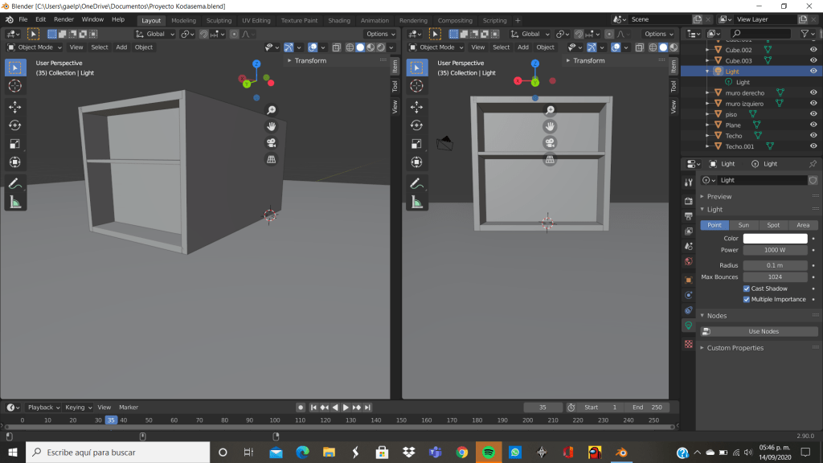This screenshot has height=463, width=823.
Task: Click the white light Color swatch
Action: [x=775, y=239]
